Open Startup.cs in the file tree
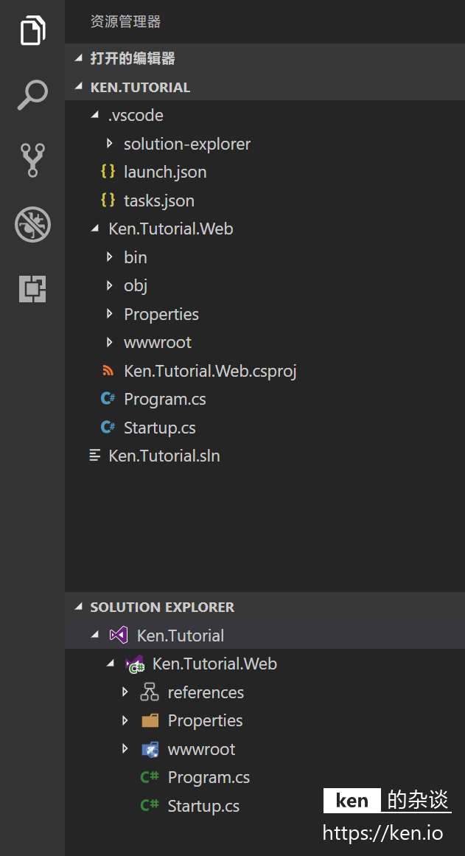465x856 pixels. click(160, 428)
